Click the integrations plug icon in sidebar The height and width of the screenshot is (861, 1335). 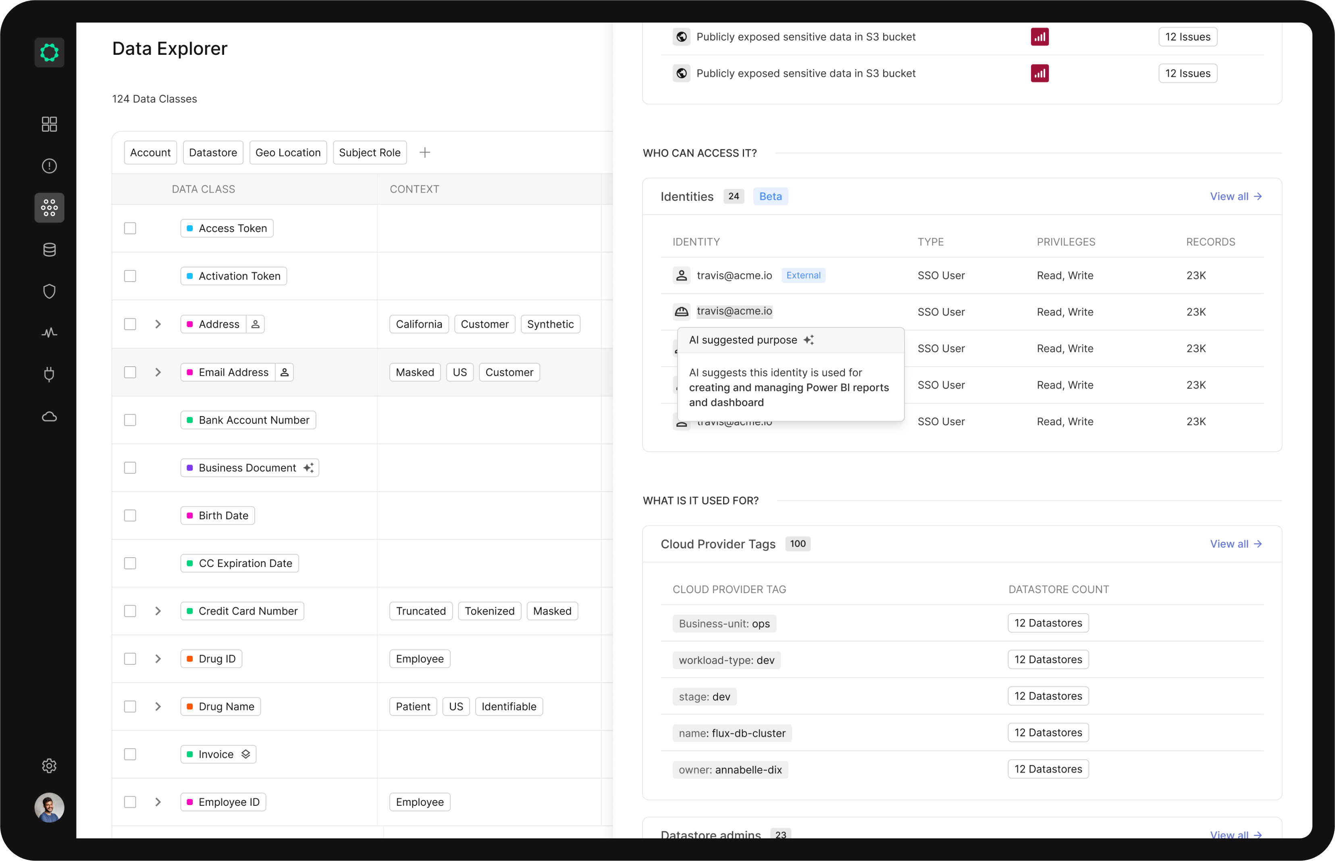[x=49, y=374]
